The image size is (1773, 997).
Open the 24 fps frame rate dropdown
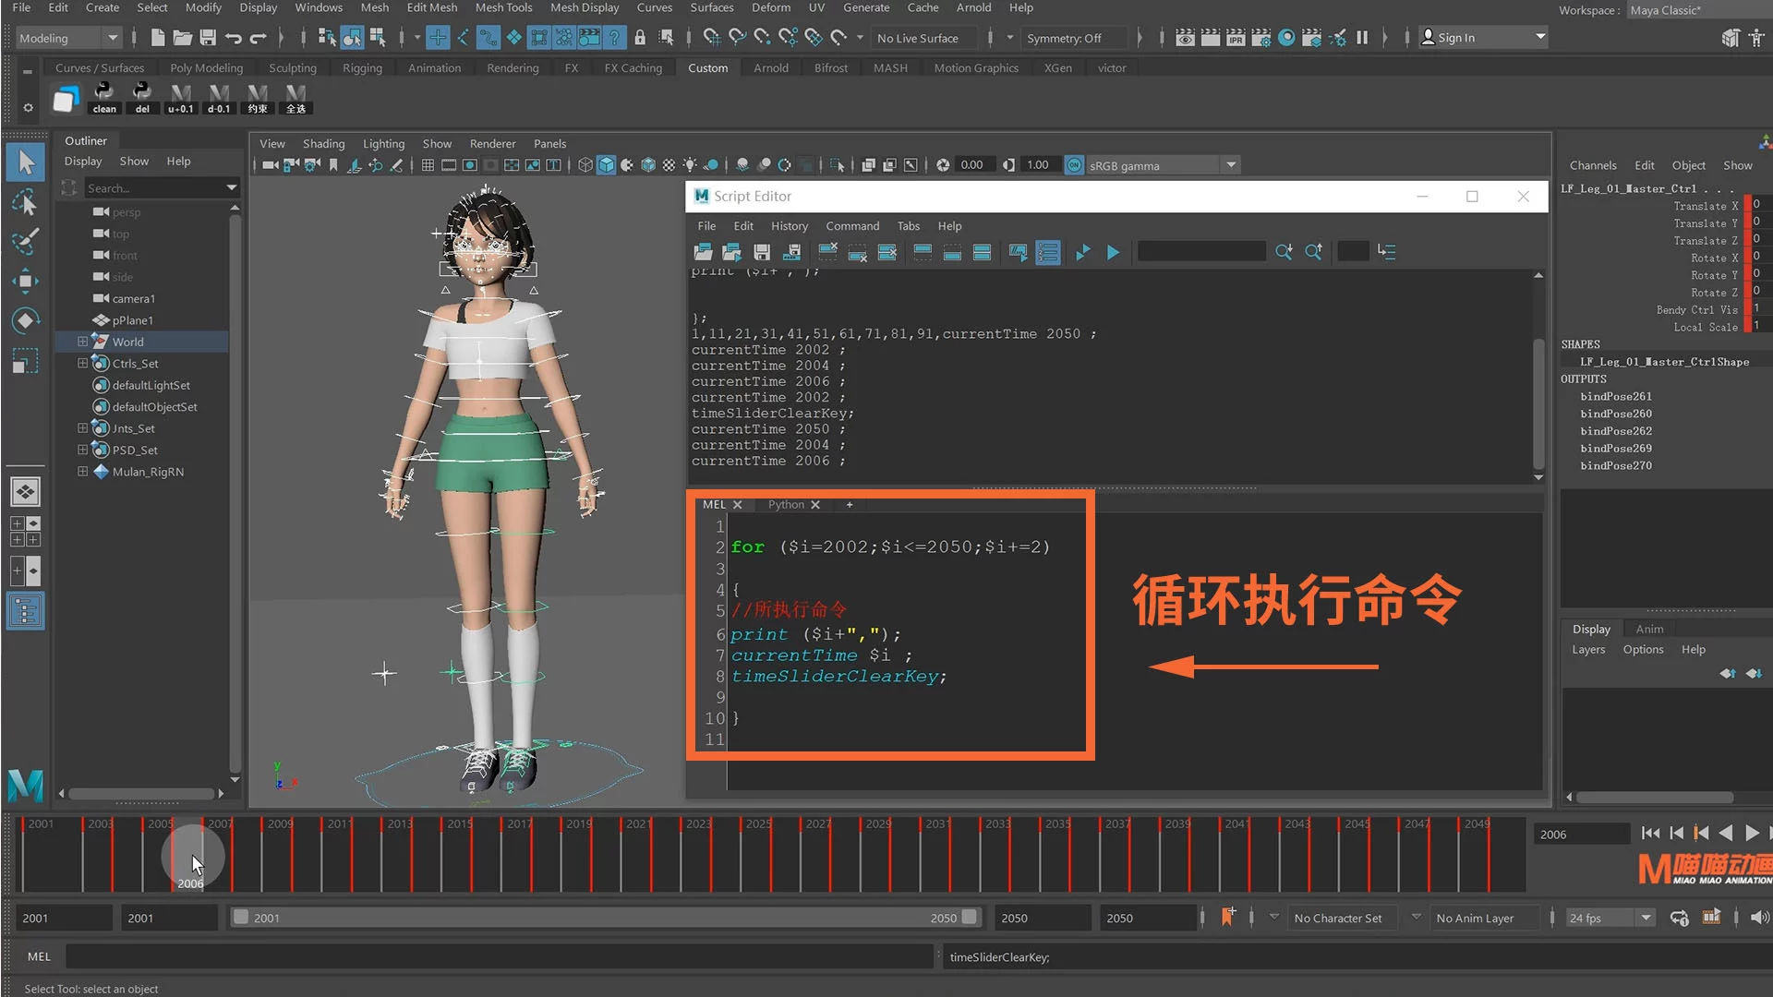(1646, 918)
